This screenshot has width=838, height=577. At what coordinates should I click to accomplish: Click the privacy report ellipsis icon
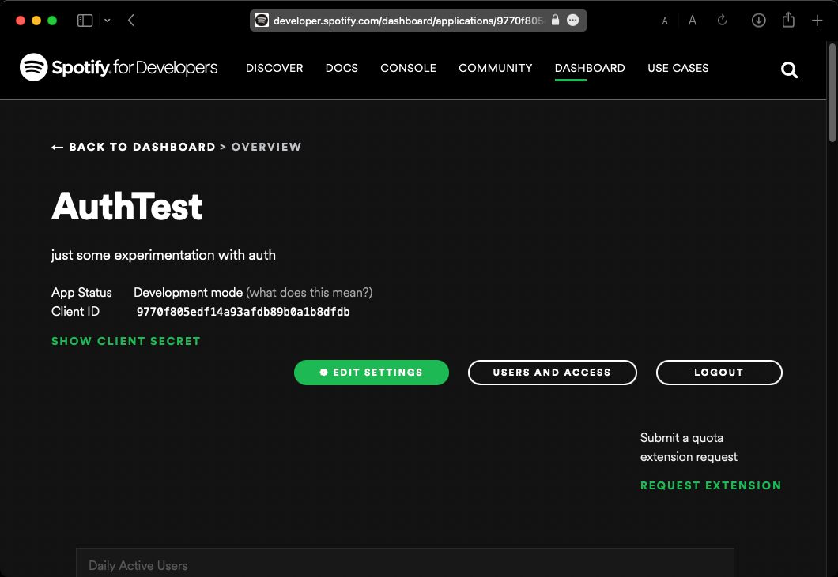point(573,21)
